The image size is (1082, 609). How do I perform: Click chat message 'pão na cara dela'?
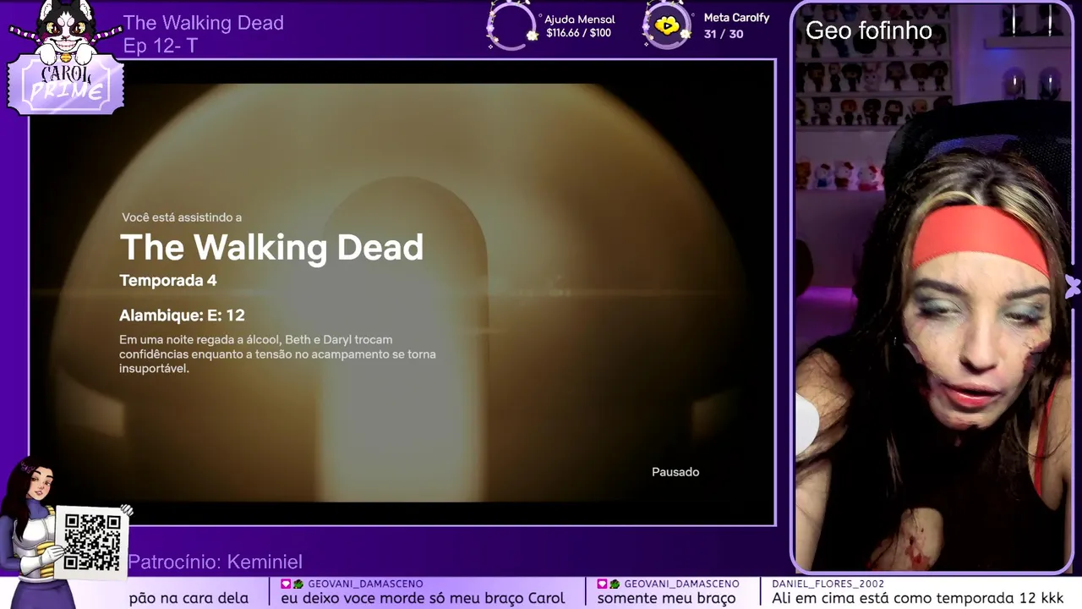pyautogui.click(x=189, y=599)
